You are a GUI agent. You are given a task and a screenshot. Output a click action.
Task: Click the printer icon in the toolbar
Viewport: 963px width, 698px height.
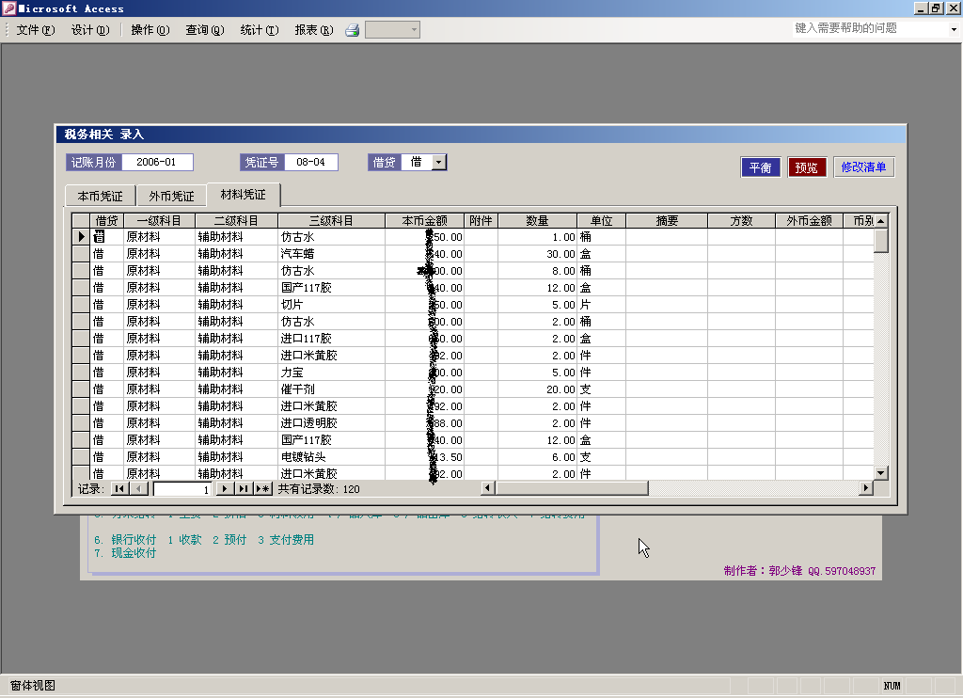[x=353, y=30]
